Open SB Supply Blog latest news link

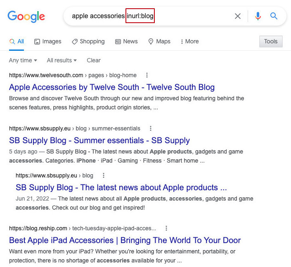pyautogui.click(x=121, y=188)
